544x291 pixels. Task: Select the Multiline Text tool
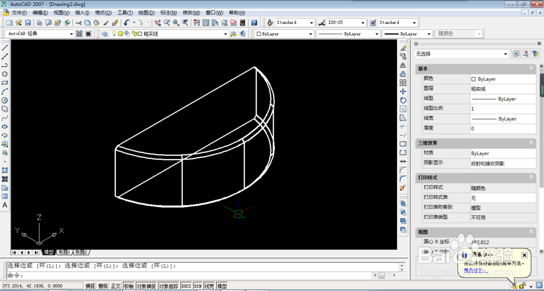tap(5, 205)
